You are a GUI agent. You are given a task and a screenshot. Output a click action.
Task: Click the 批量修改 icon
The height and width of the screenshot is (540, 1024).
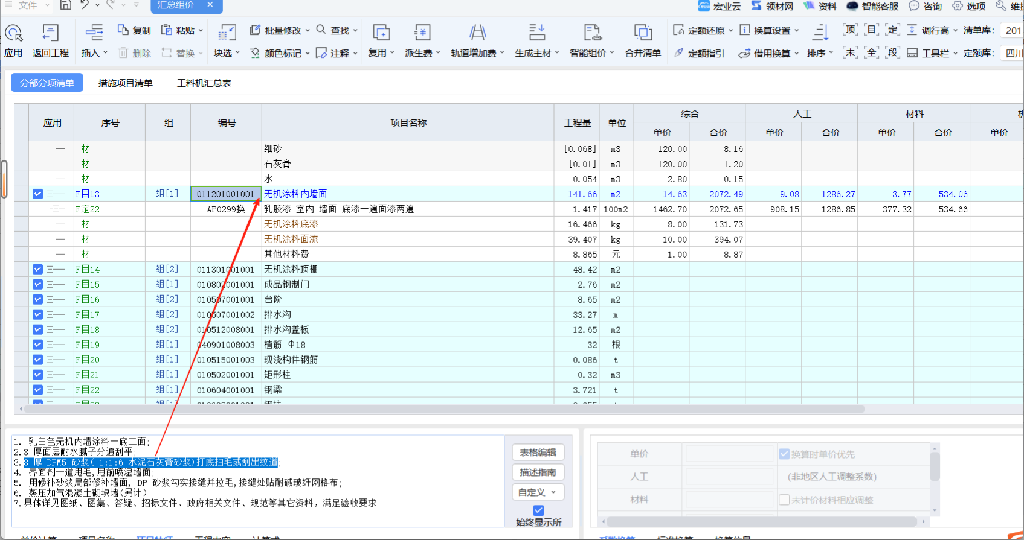pyautogui.click(x=256, y=30)
